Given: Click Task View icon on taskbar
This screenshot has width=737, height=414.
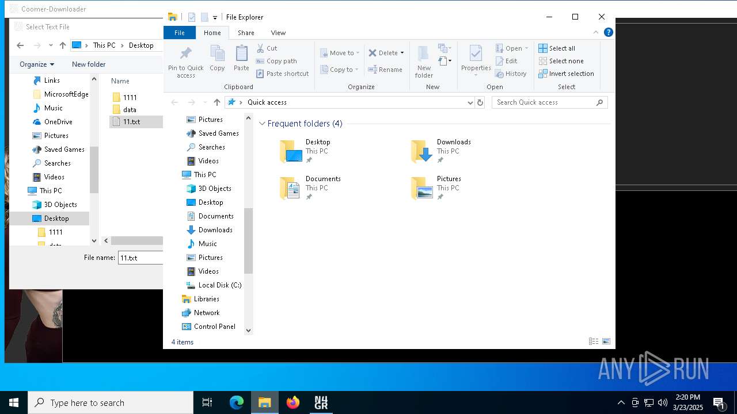Looking at the screenshot, I should 207,402.
